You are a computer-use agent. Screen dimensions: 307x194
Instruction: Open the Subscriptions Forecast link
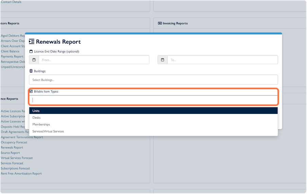[15, 169]
